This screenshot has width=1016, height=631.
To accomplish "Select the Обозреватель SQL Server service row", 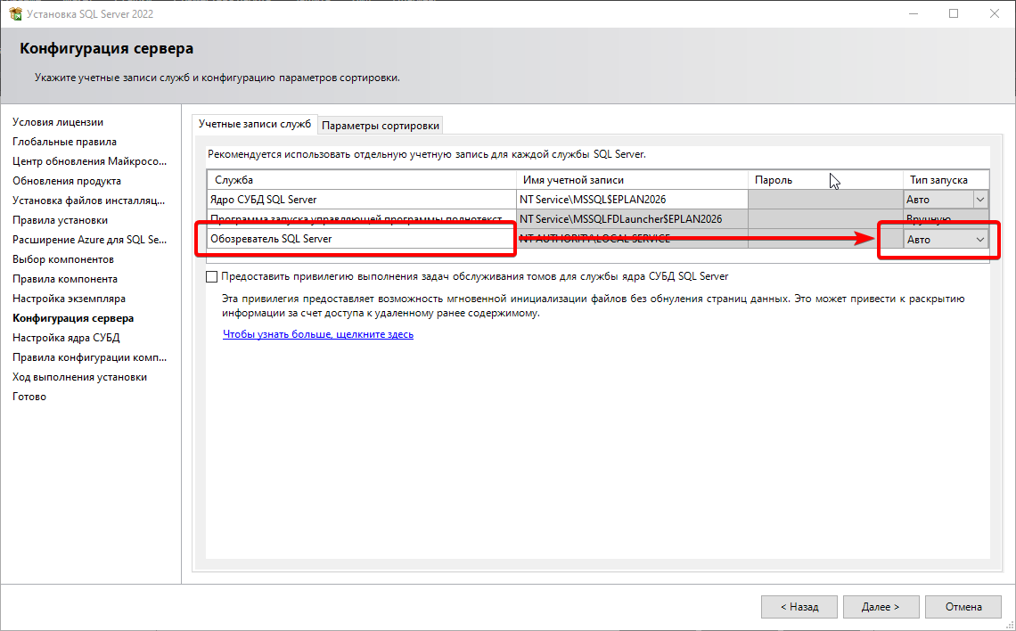I will [356, 238].
